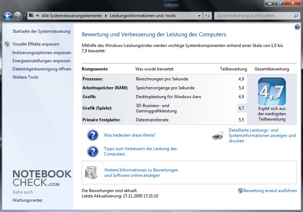Go back with the blue arrow button
The width and height of the screenshot is (303, 212).
pyautogui.click(x=8, y=16)
